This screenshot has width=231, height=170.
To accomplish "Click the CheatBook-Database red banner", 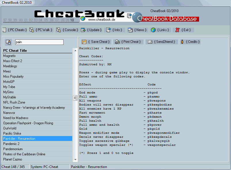I will tap(168, 19).
